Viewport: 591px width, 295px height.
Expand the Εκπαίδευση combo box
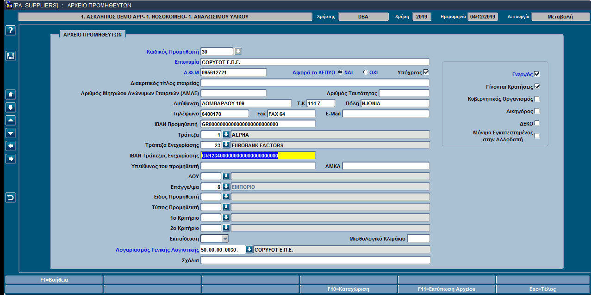pos(215,239)
